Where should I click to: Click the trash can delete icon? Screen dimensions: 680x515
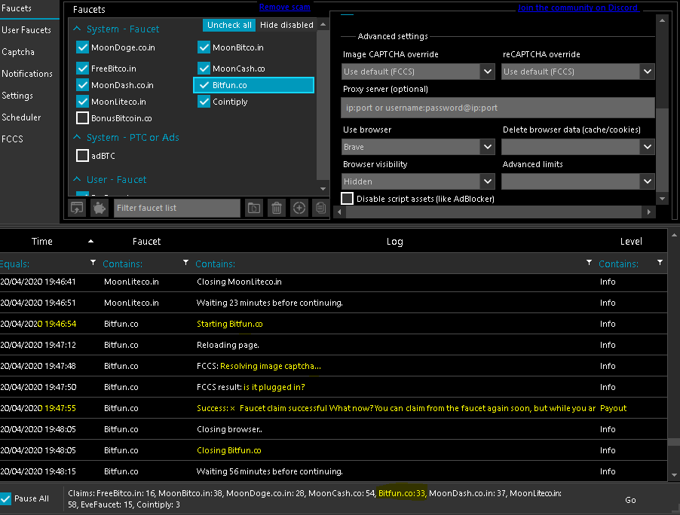tap(277, 208)
